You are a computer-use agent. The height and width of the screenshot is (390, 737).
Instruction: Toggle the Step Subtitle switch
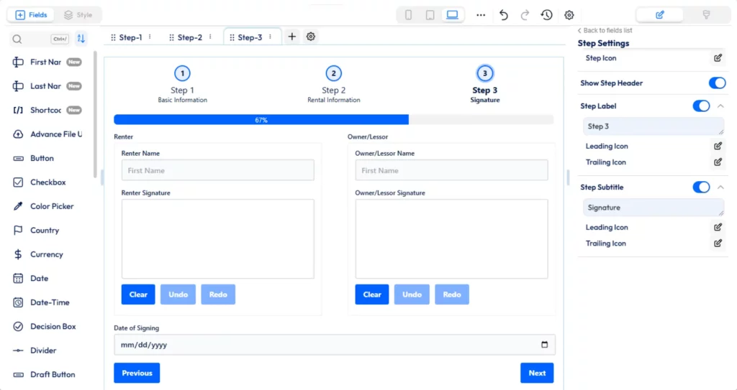701,187
